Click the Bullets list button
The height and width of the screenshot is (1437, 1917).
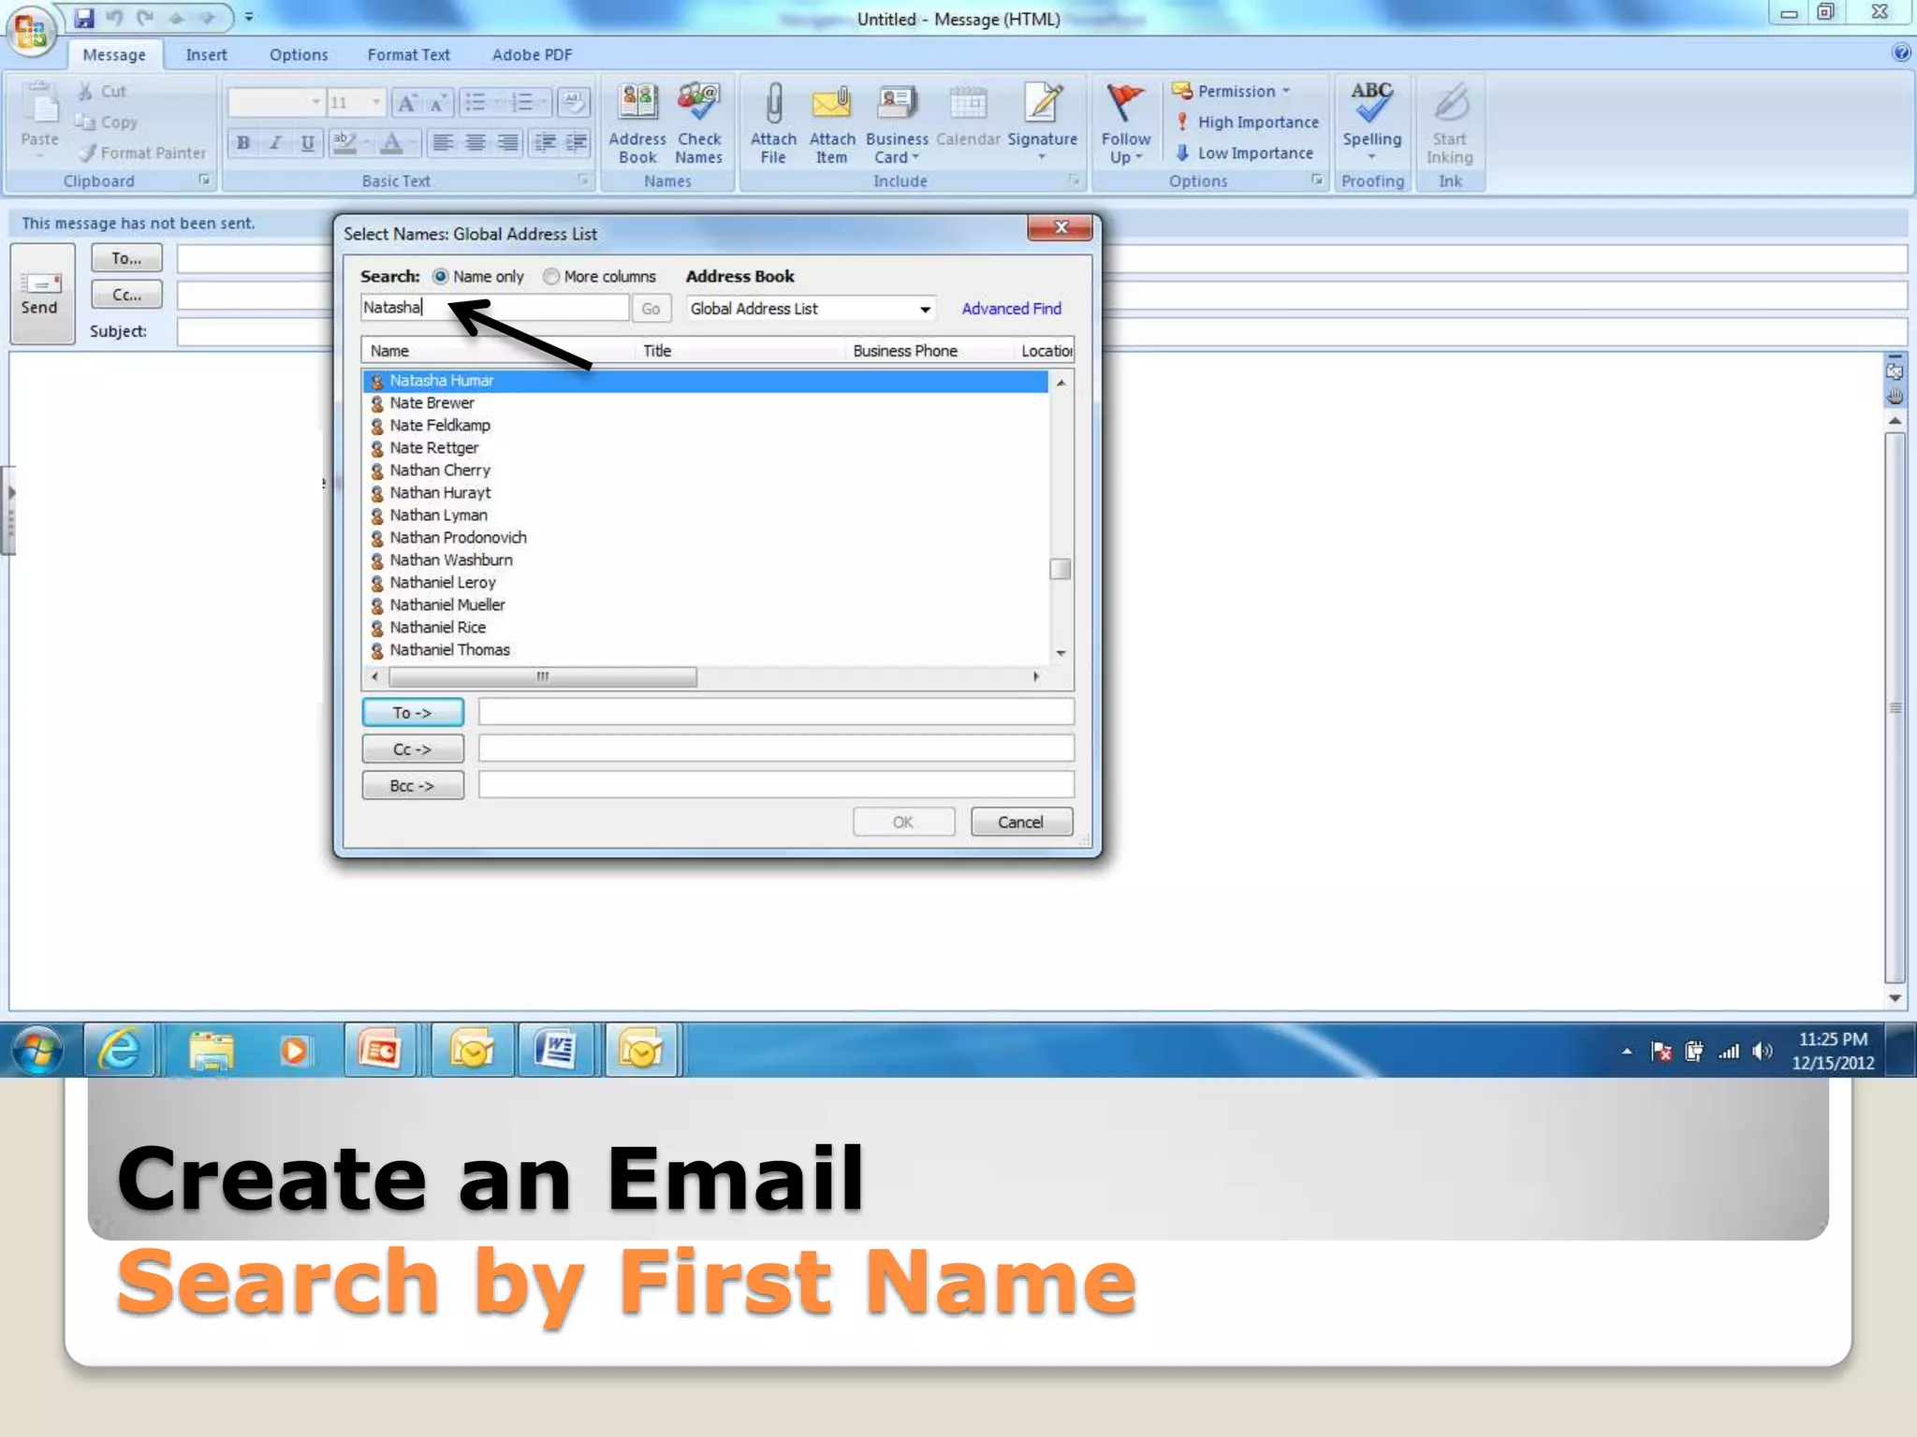(476, 102)
